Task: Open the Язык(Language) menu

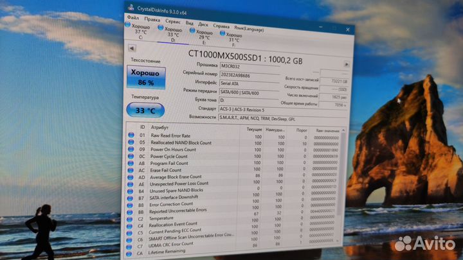Action: point(249,29)
